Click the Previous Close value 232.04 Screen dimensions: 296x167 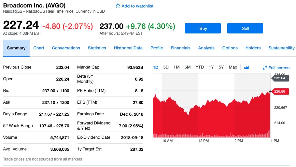(63, 67)
